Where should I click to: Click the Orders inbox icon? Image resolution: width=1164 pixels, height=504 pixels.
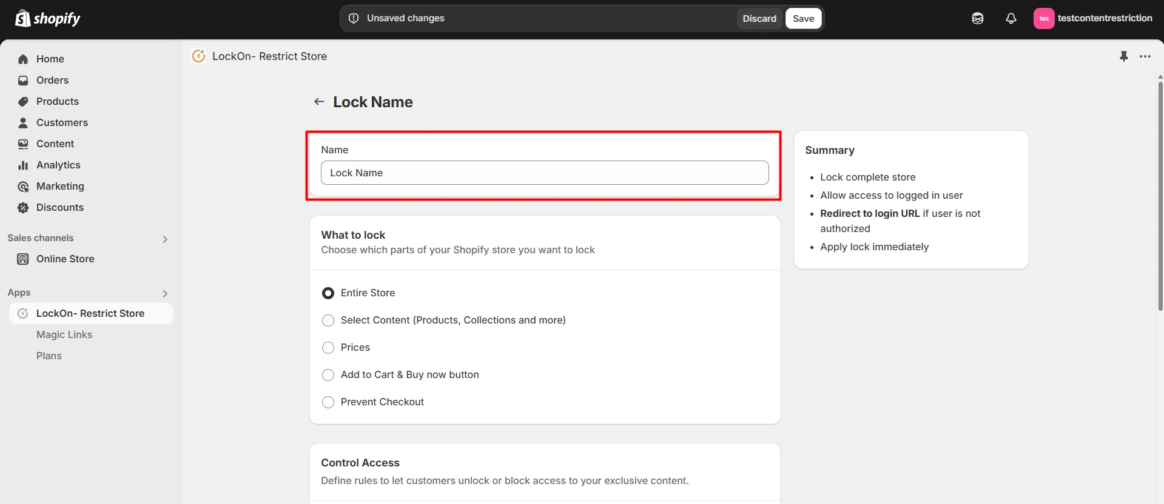coord(23,80)
